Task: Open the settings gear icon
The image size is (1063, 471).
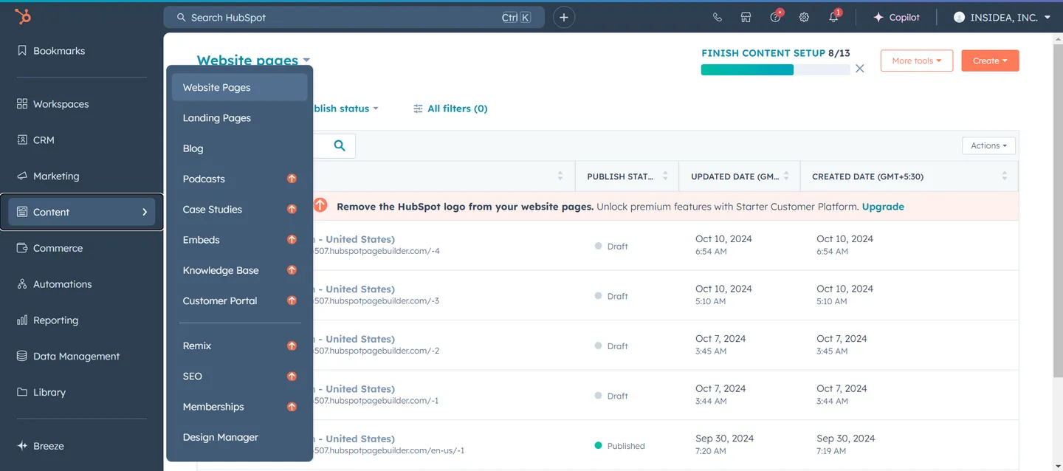Action: point(804,17)
